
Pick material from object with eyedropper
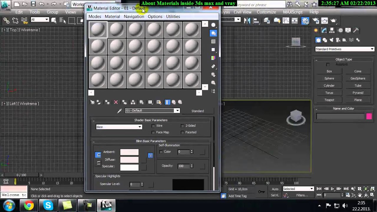[x=120, y=111]
